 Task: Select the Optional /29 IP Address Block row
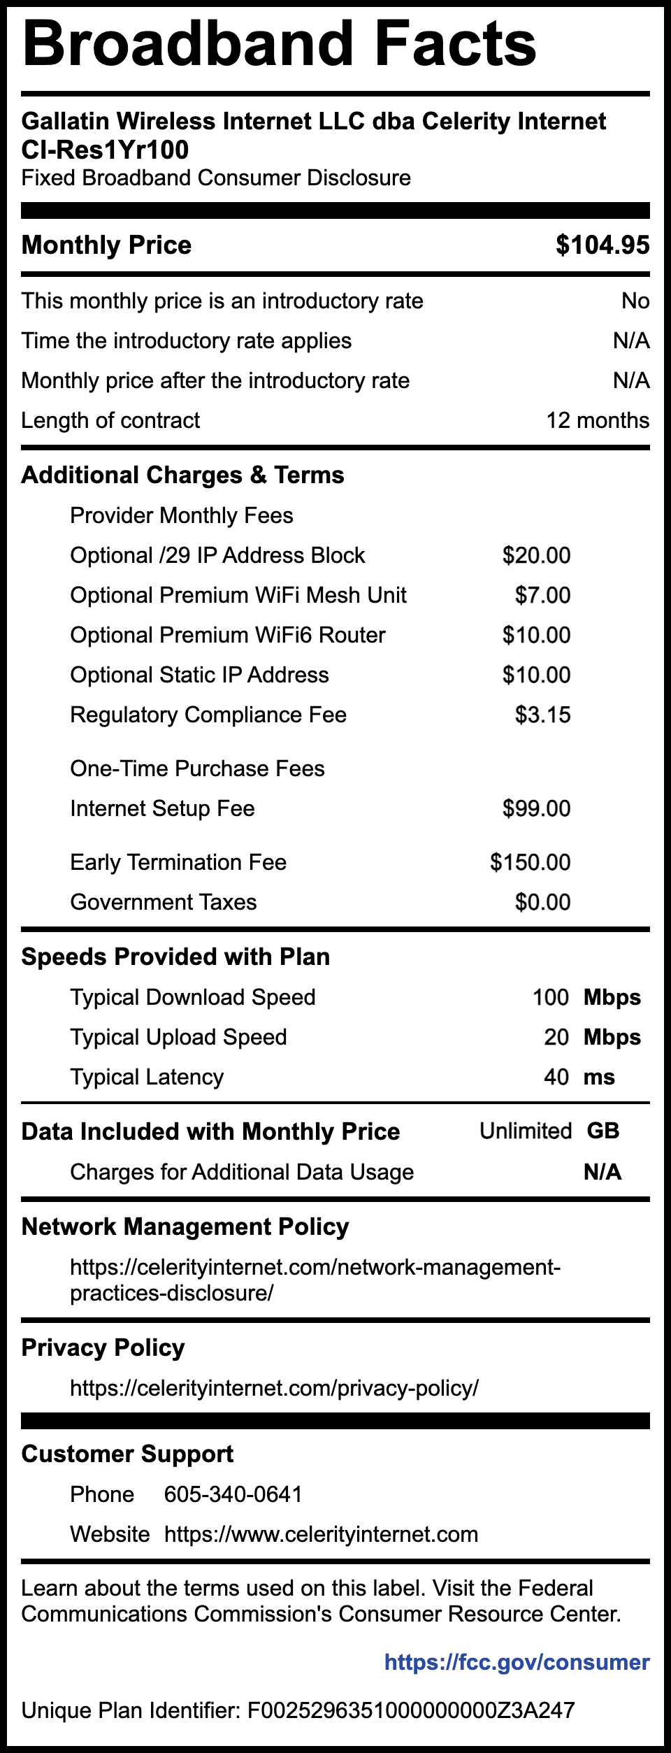(x=217, y=555)
